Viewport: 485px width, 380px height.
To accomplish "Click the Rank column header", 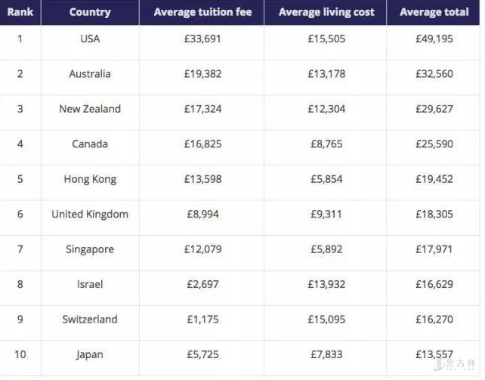I will click(20, 12).
